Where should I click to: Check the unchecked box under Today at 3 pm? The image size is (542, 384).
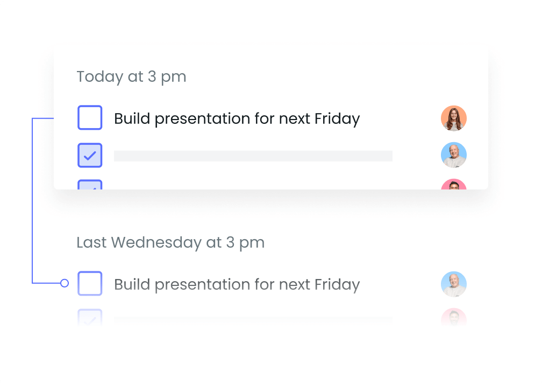coord(90,118)
